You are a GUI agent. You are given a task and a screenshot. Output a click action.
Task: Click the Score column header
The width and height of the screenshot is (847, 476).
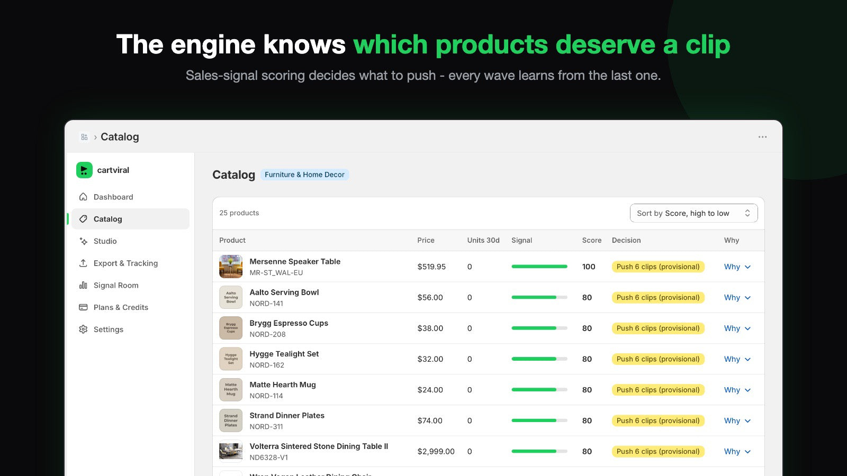592,240
